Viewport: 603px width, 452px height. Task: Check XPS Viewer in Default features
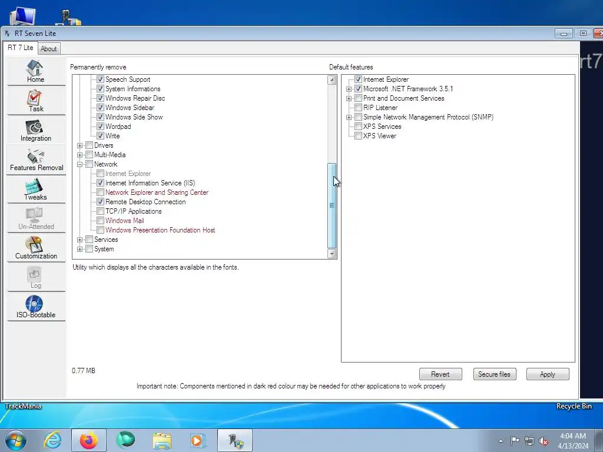(x=358, y=136)
